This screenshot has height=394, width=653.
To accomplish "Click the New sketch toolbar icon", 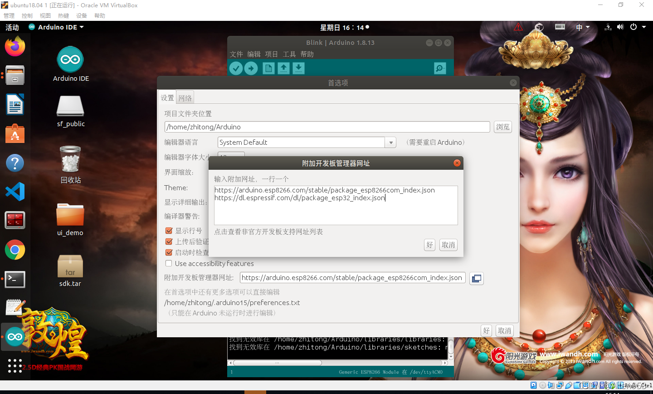I will [x=268, y=68].
